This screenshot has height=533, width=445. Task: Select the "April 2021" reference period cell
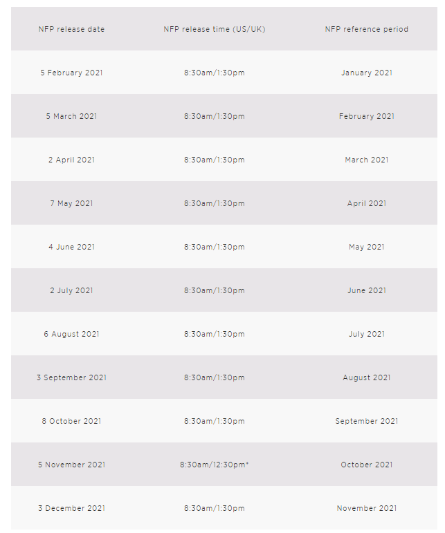[366, 203]
